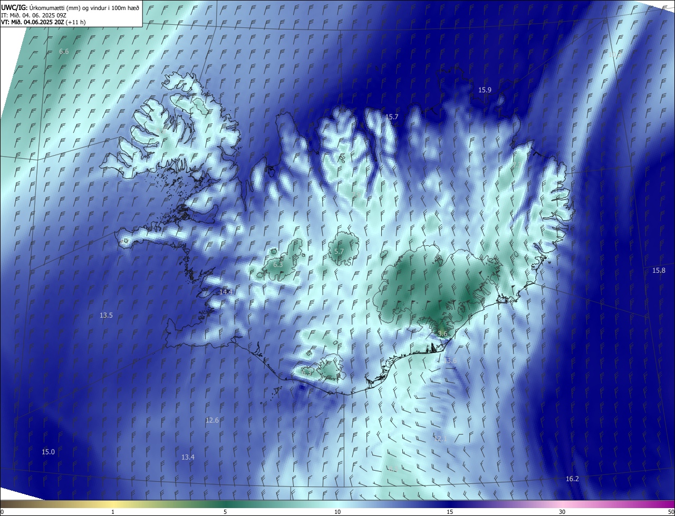Image resolution: width=675 pixels, height=516 pixels.
Task: Click the colorbar tick label 30
Action: 562,512
